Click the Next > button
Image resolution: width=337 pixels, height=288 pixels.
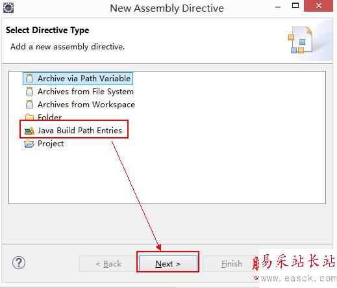tap(168, 264)
